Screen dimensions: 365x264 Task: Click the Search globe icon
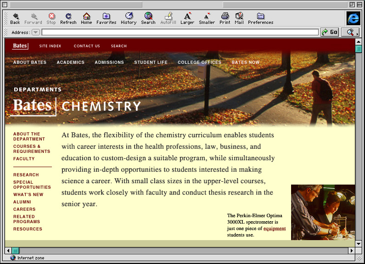148,16
